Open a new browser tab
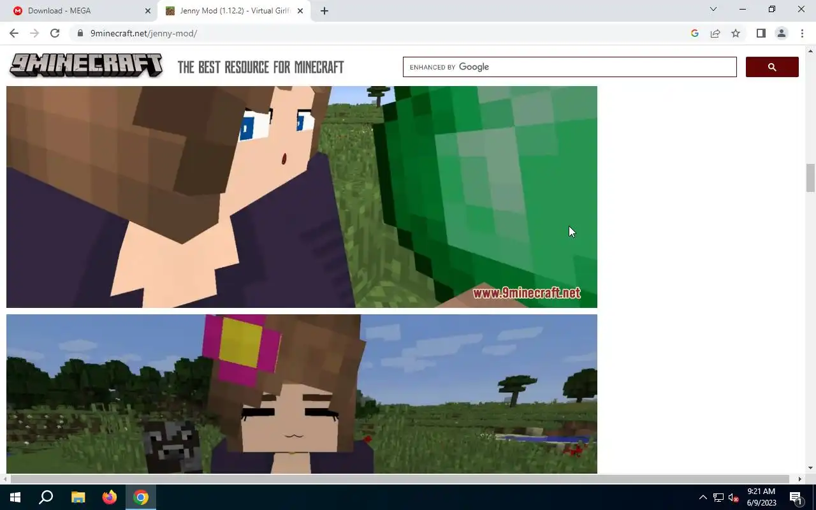 [324, 11]
